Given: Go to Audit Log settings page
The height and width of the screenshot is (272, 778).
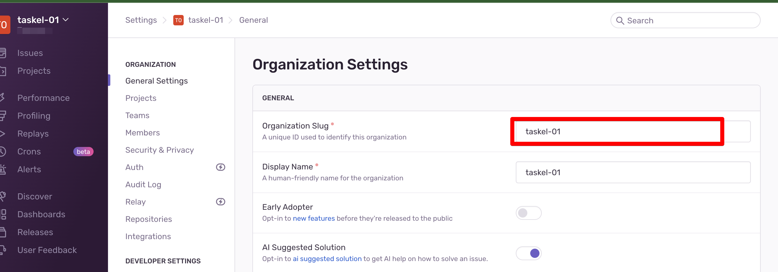Looking at the screenshot, I should click(143, 185).
